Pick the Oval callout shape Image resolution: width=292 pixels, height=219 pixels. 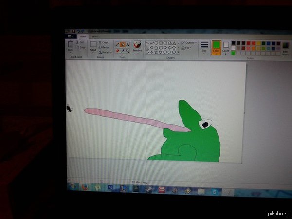[x=169, y=52]
